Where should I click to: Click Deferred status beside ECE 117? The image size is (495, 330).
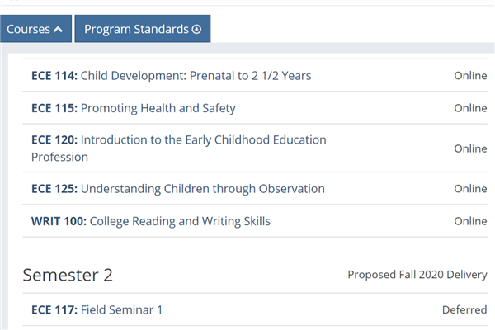464,310
